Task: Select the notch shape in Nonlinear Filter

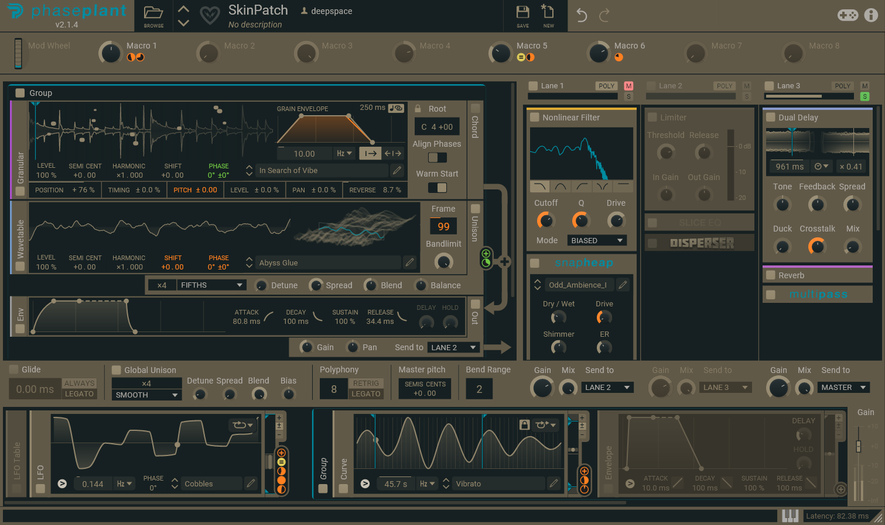Action: pyautogui.click(x=603, y=186)
